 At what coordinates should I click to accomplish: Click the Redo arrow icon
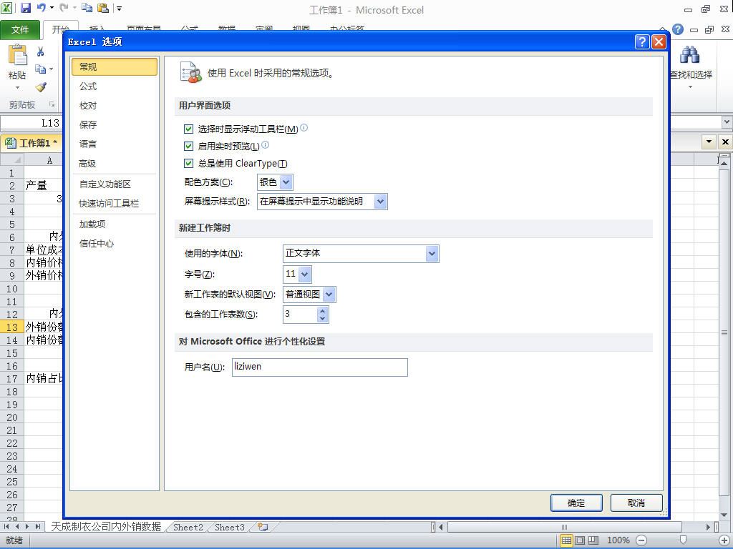tap(64, 8)
